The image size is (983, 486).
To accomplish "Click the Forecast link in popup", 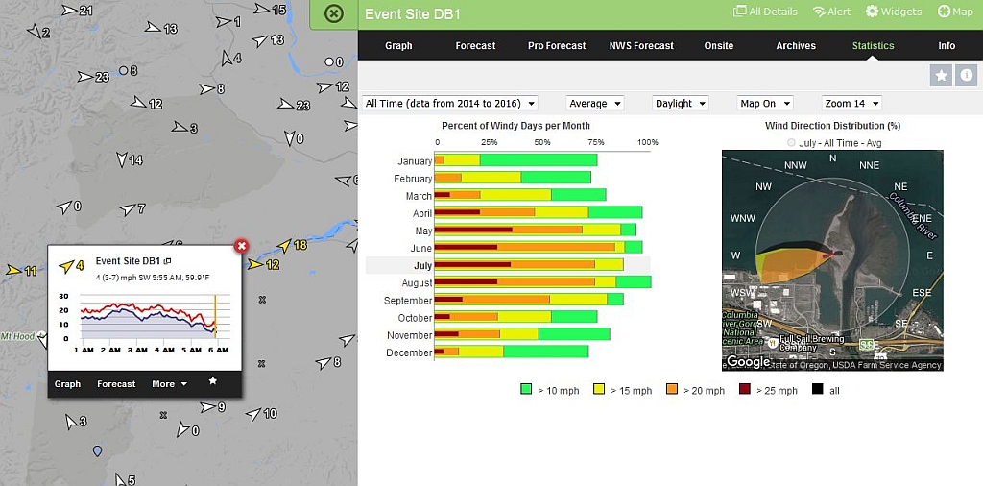I will 116,384.
